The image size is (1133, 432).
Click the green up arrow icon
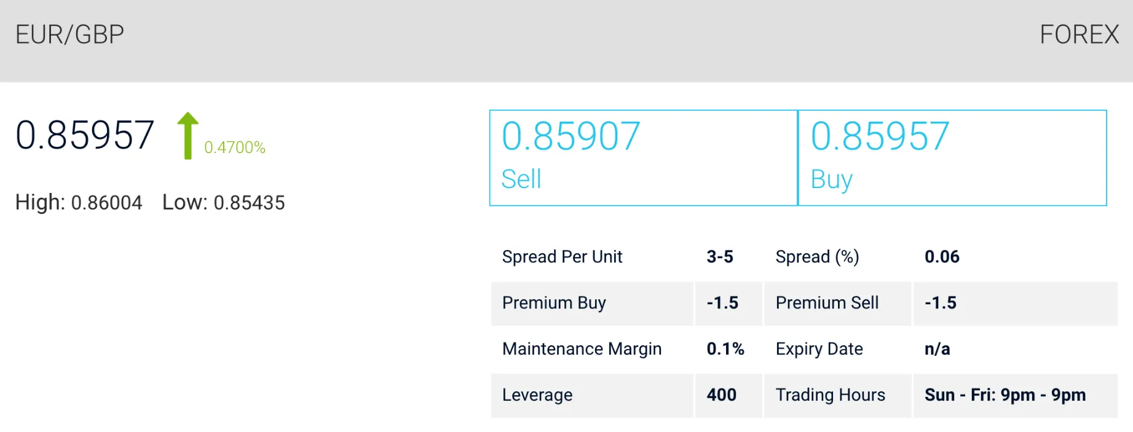point(188,136)
